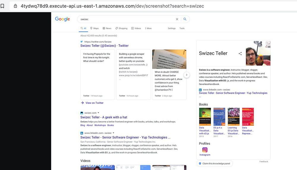Switch to the Maps tab
The width and height of the screenshot is (297, 170).
[94, 28]
